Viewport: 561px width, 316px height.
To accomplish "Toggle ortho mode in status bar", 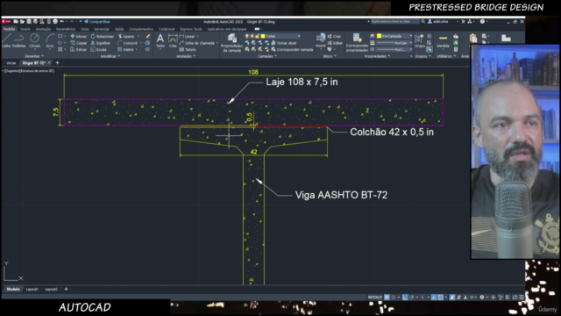I will coord(405,298).
